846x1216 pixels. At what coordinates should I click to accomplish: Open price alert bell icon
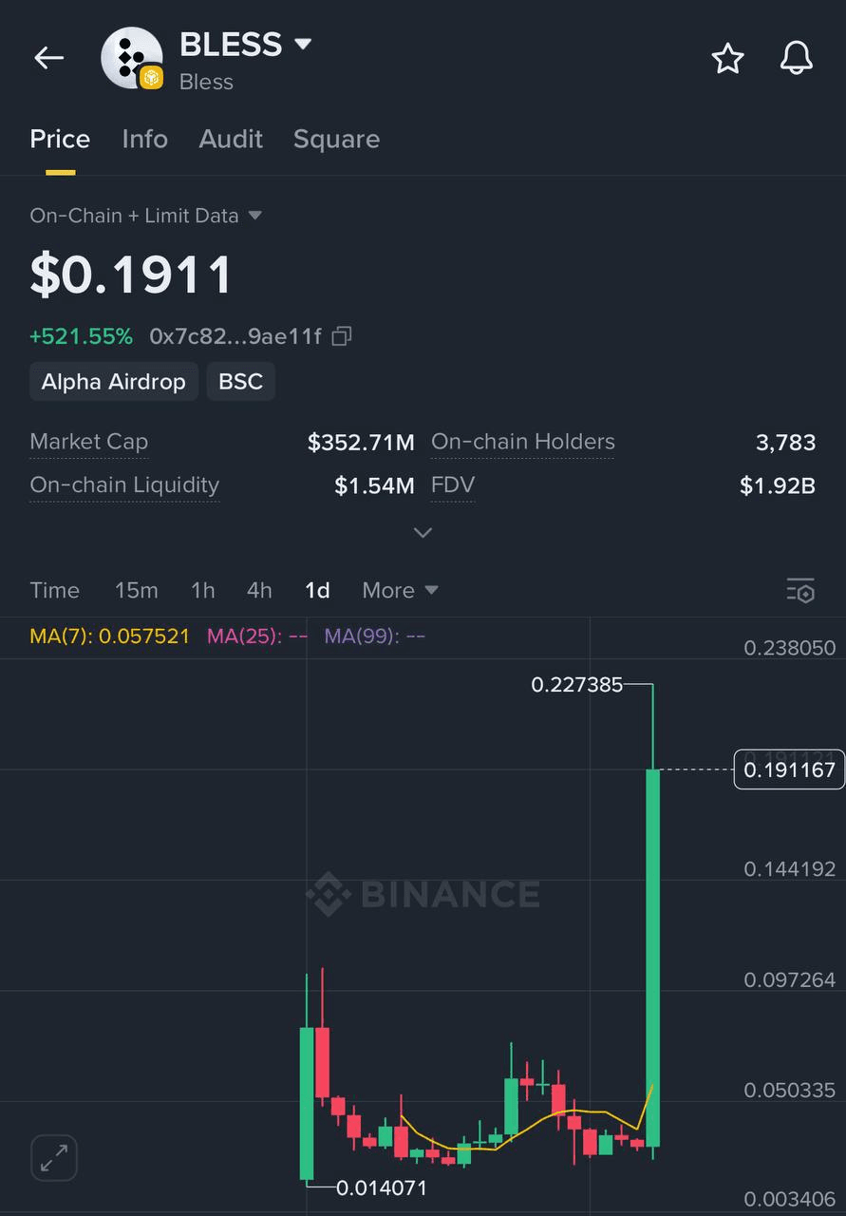796,59
